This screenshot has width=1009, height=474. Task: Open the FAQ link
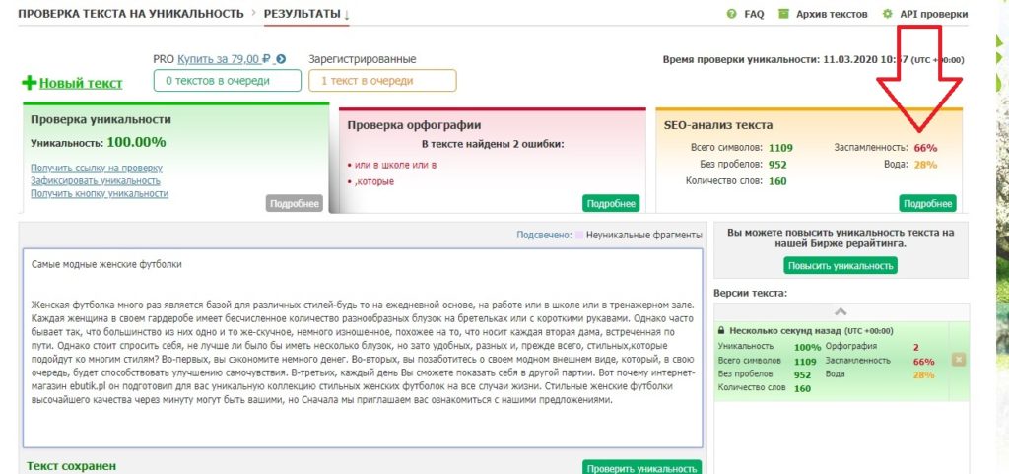pyautogui.click(x=754, y=14)
